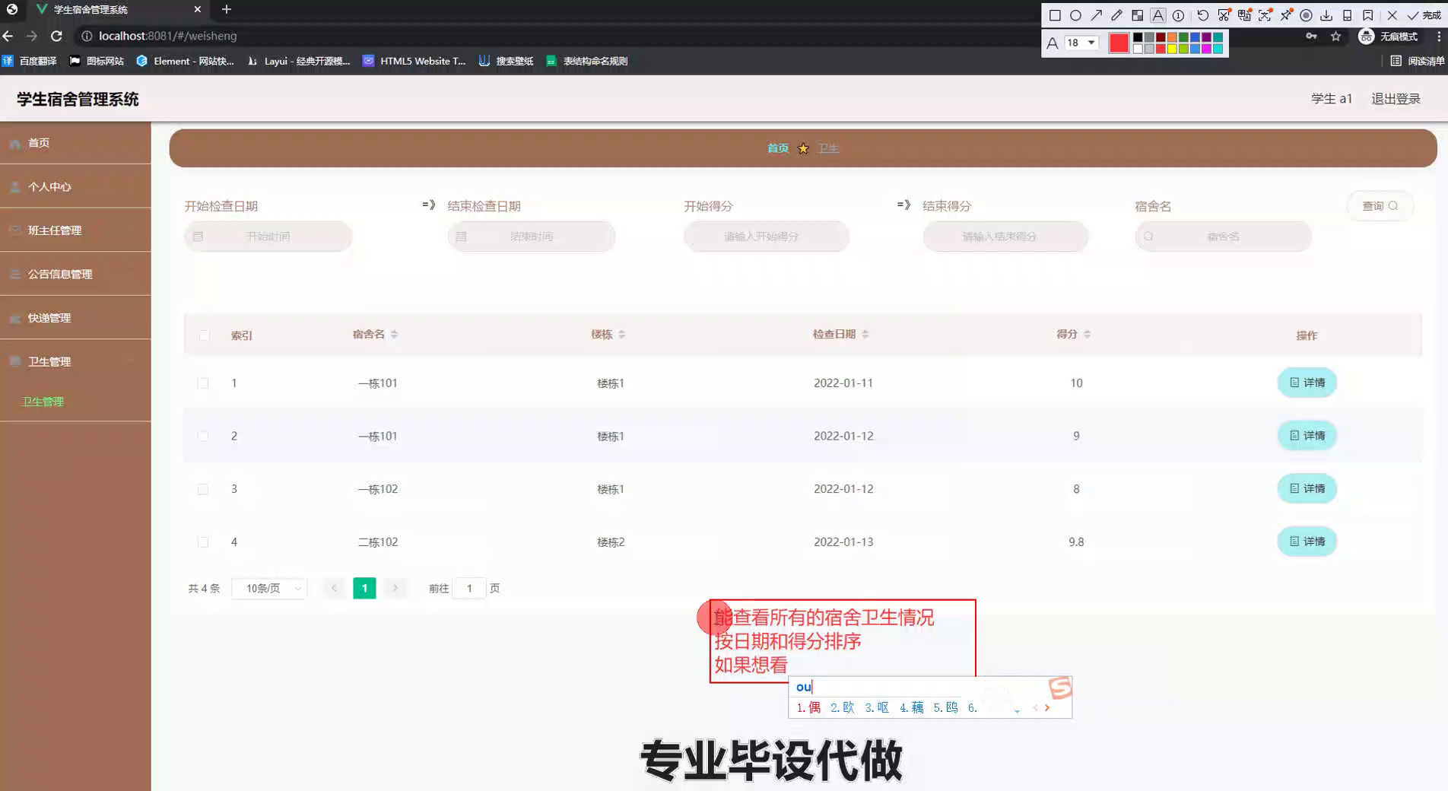Click the translate screenshot icon
Screen dimensions: 1448x791
tap(1244, 15)
